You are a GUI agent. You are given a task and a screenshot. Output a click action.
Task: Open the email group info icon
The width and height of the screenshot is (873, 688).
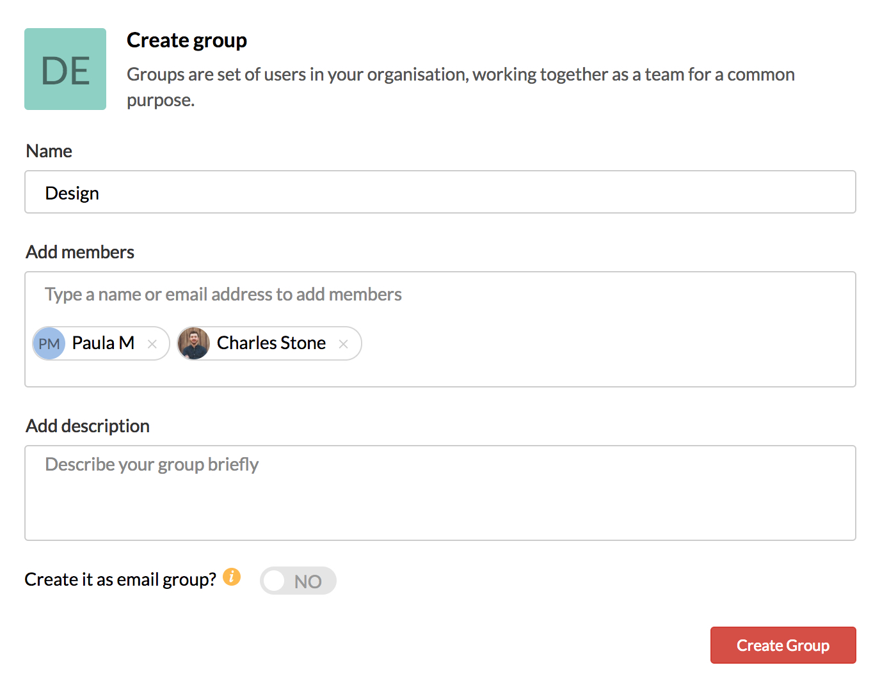[x=232, y=577]
